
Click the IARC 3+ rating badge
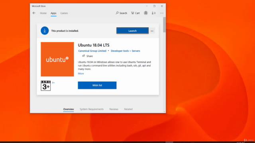coord(46,86)
